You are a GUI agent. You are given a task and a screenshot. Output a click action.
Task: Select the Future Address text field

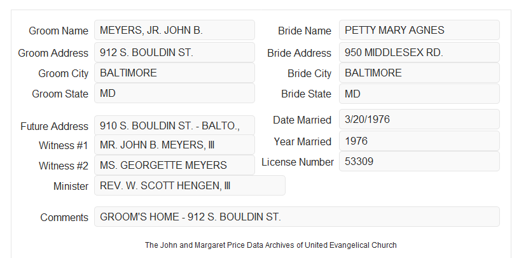(174, 125)
